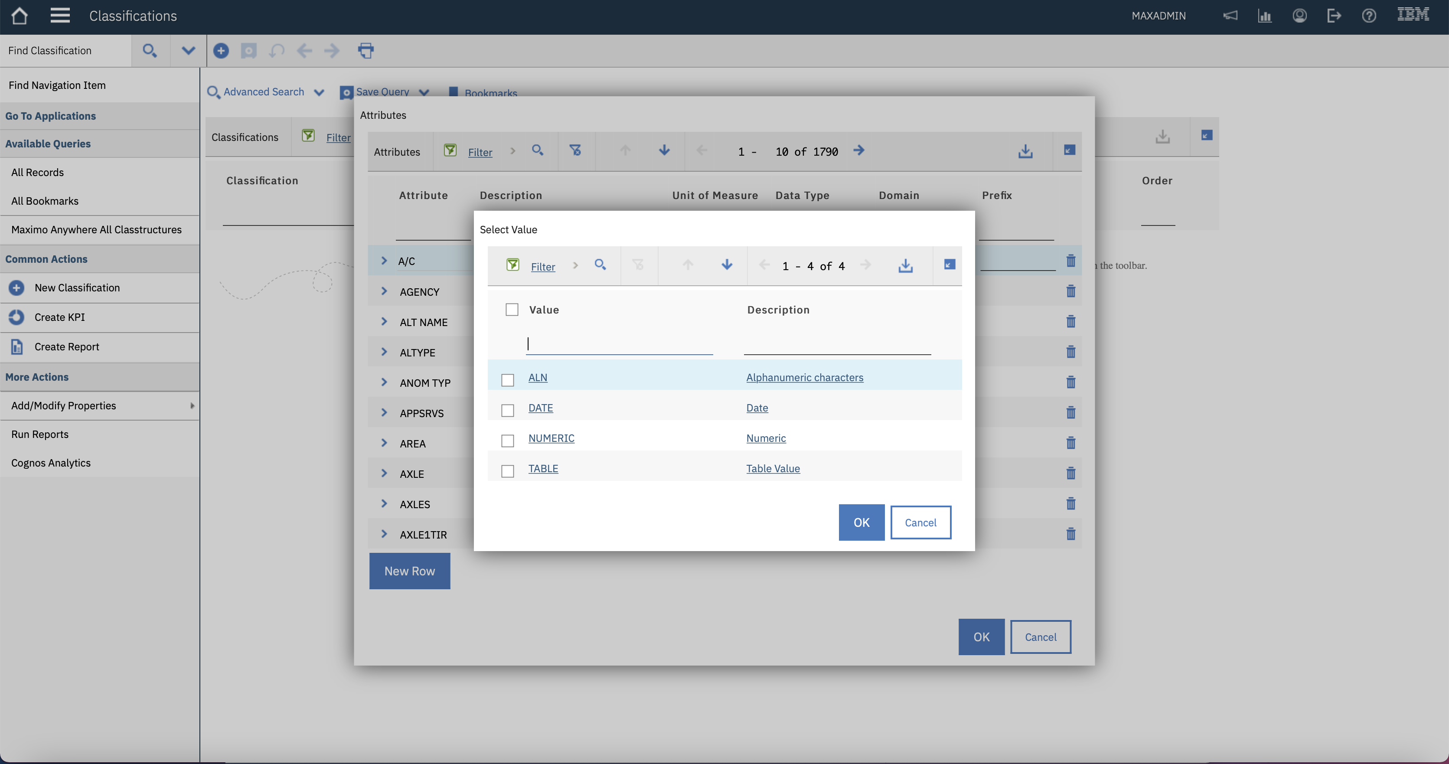Screen dimensions: 1449x764
Task: Click the Value filter input field
Action: point(619,344)
